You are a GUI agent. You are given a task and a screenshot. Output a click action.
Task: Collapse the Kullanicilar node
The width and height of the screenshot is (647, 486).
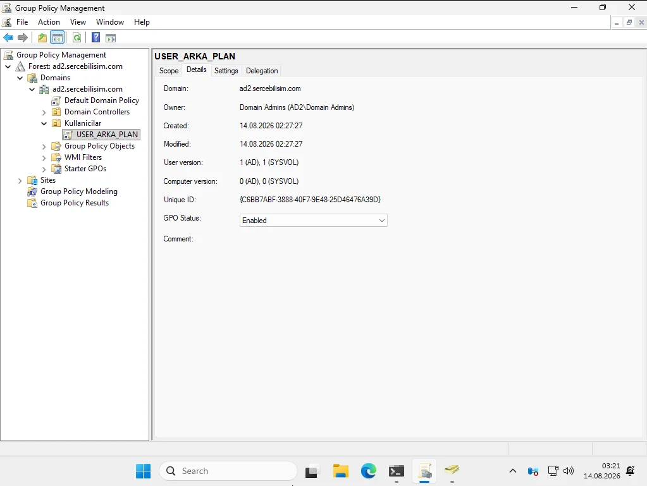(x=44, y=124)
